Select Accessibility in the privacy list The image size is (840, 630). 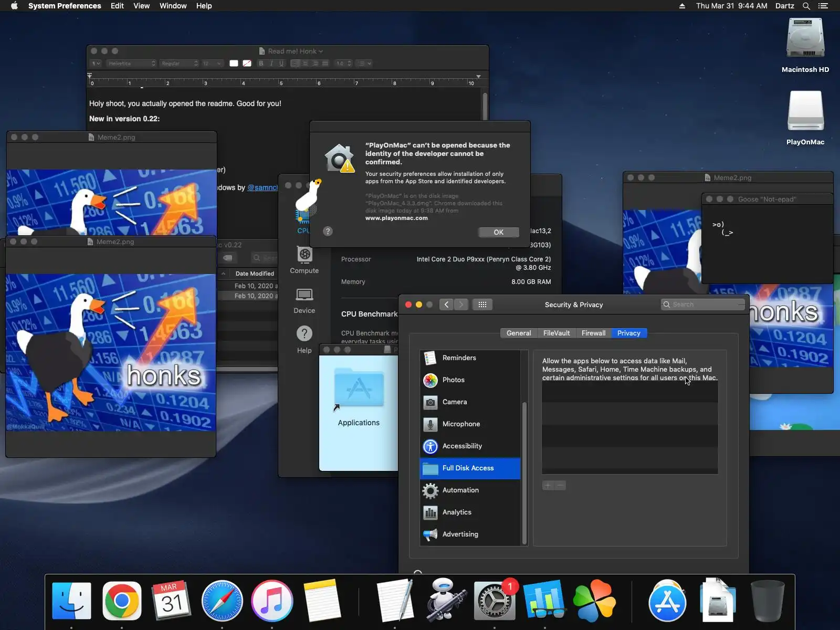click(x=470, y=446)
